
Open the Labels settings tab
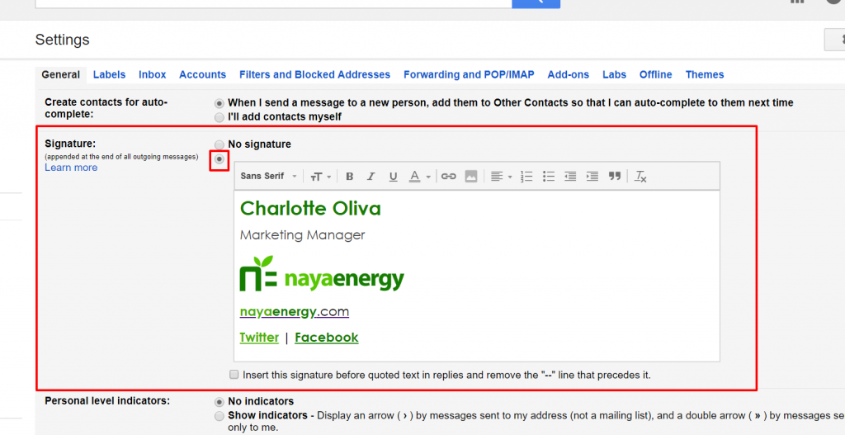point(110,75)
